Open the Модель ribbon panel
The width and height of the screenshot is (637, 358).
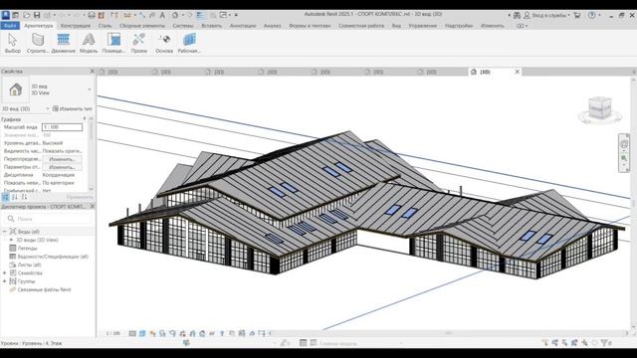coord(89,43)
